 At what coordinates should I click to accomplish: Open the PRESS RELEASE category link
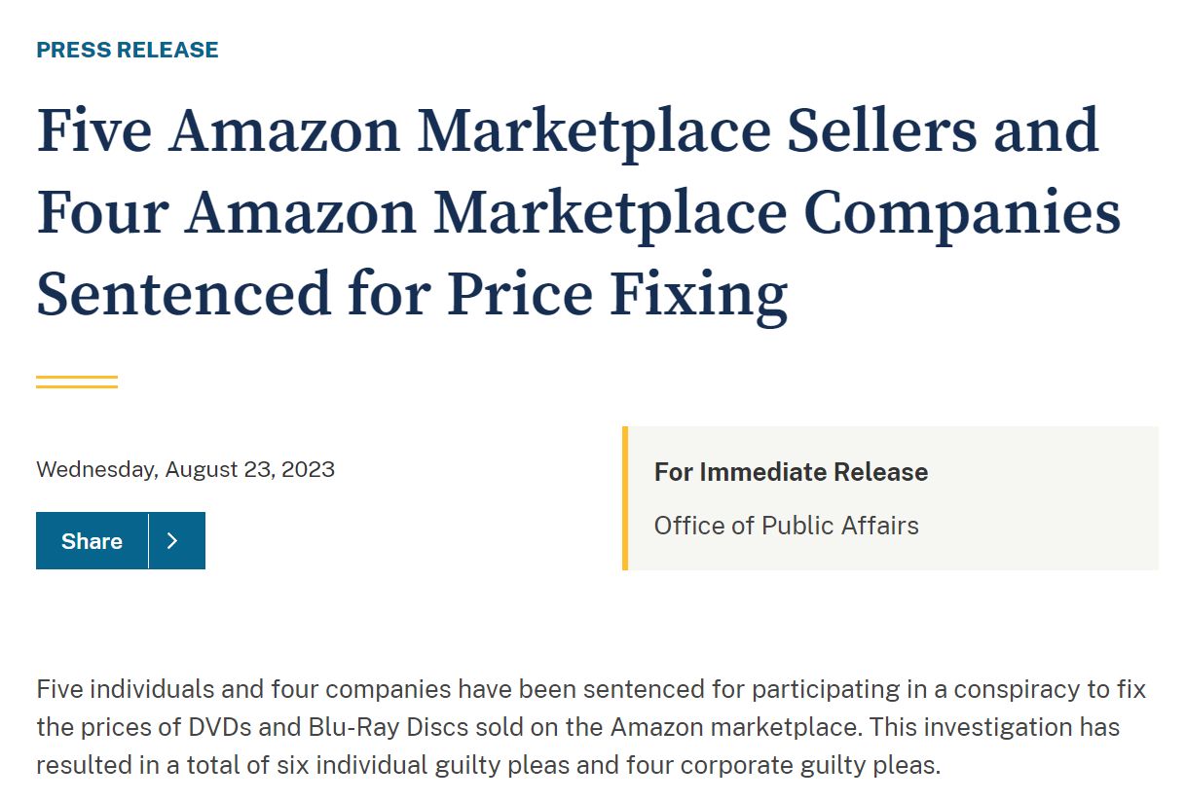point(127,50)
